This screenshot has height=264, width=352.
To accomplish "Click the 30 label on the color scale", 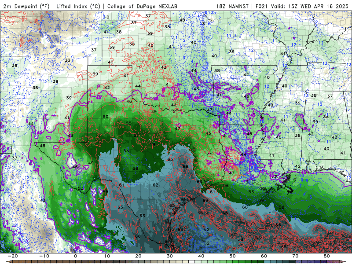I will tap(170, 256).
